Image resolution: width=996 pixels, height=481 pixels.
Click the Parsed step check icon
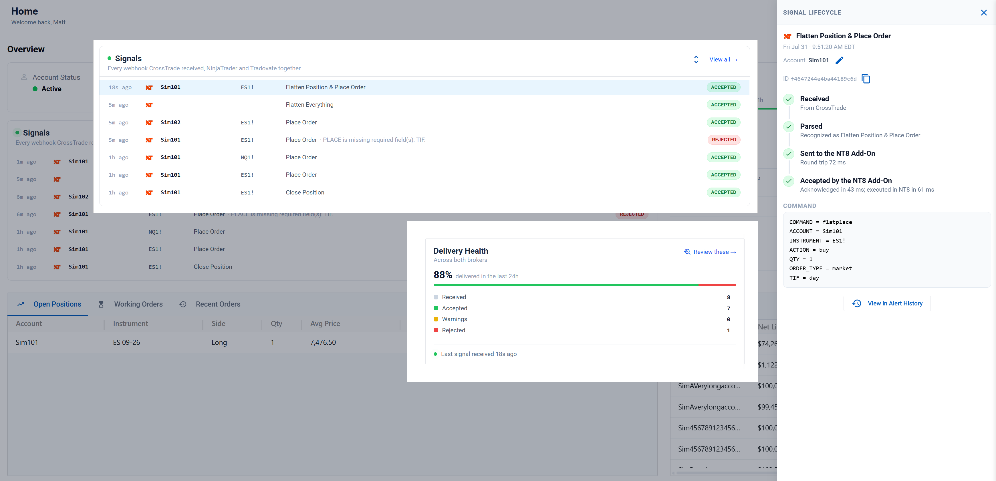[x=789, y=126]
